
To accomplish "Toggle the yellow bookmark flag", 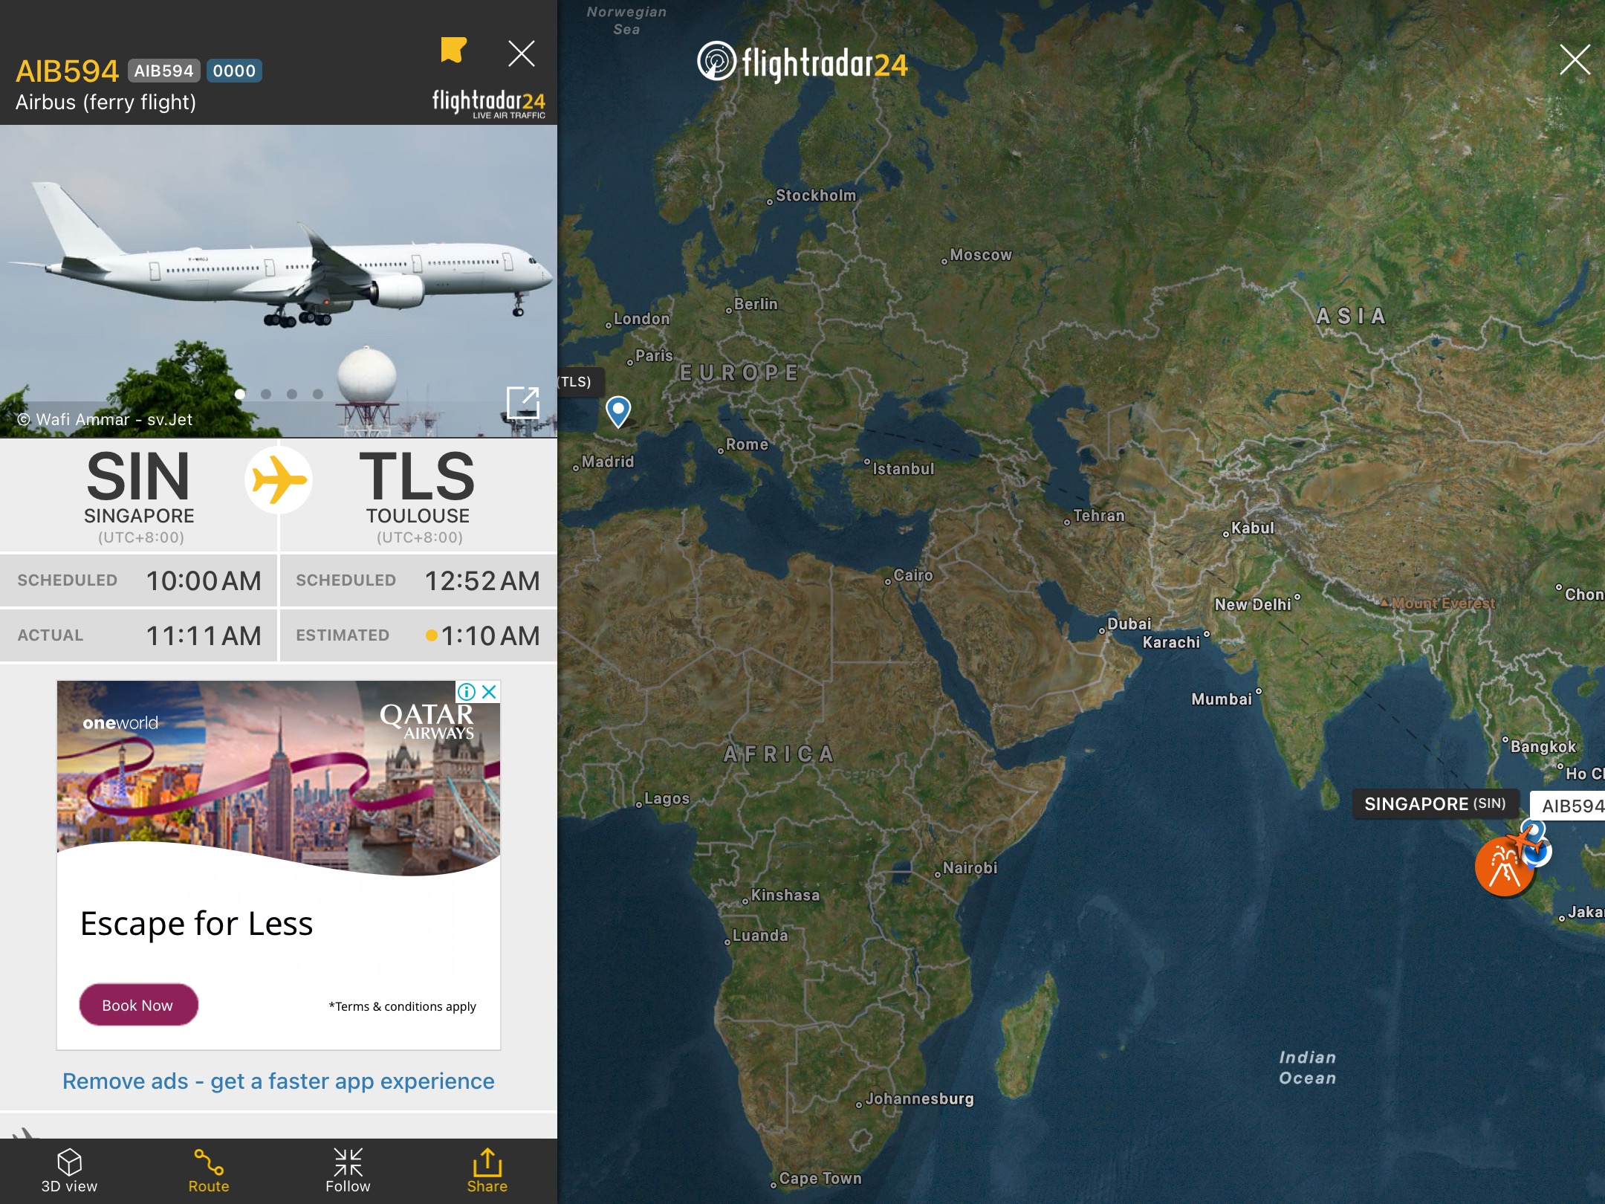I will pyautogui.click(x=453, y=51).
